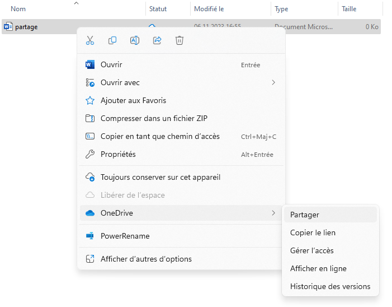Launch PowerRename from the menu
Viewport: 392px width, 307px height.
[125, 236]
